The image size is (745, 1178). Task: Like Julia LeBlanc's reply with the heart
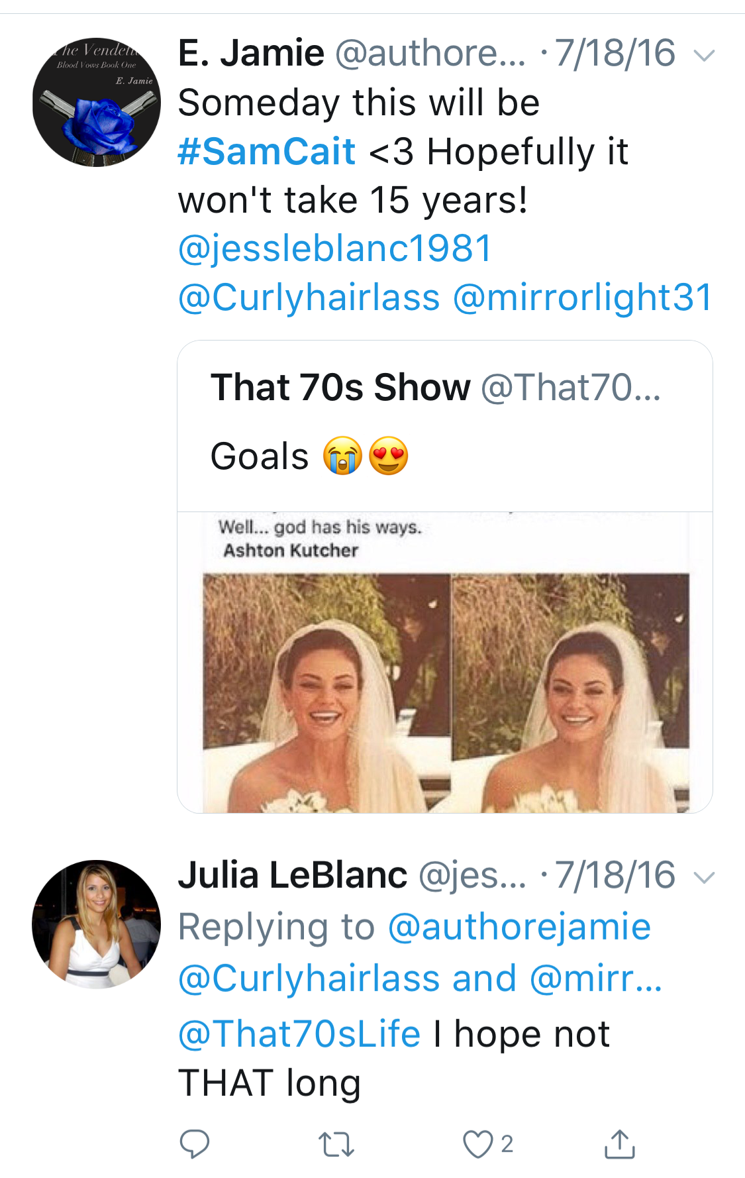click(x=477, y=1144)
